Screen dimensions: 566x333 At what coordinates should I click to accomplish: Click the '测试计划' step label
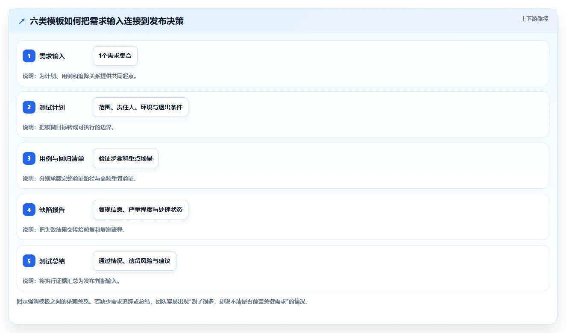tap(52, 108)
